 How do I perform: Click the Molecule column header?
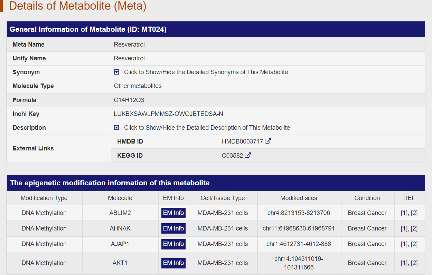pyautogui.click(x=120, y=198)
